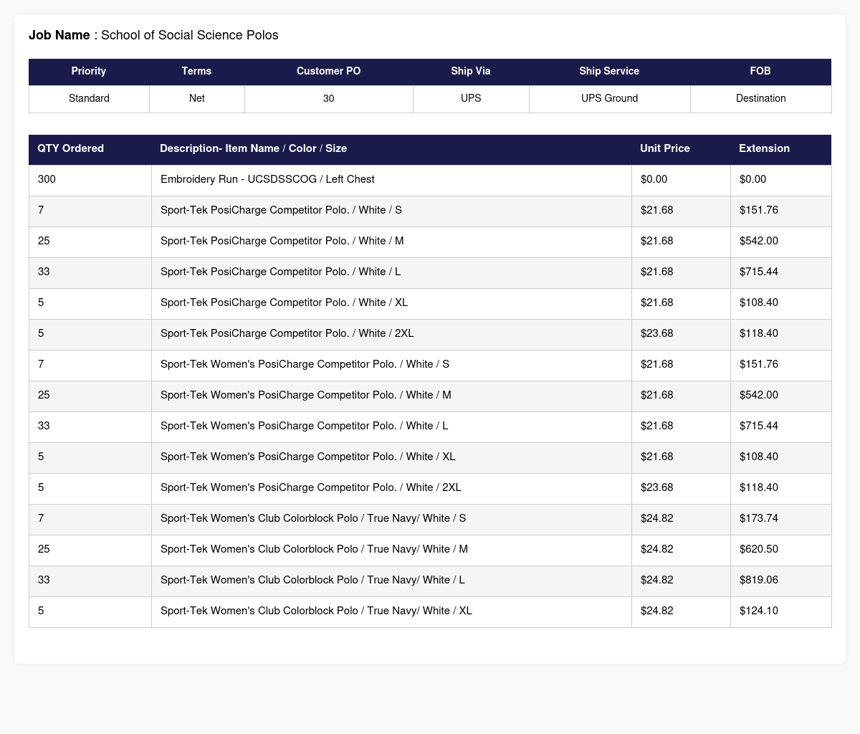Select the PosiCharge Competitor Polo White / S row

click(x=430, y=210)
